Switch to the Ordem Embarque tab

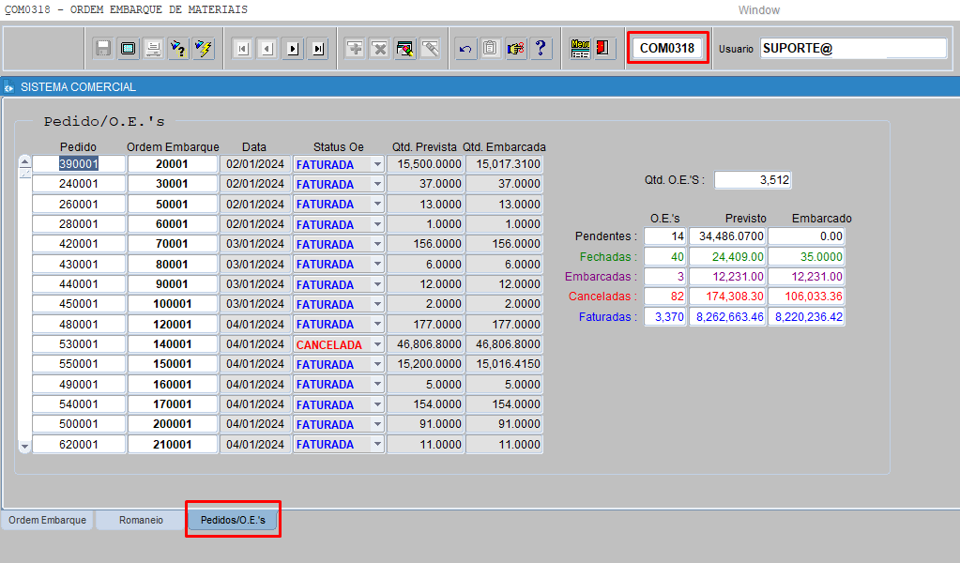(x=47, y=520)
